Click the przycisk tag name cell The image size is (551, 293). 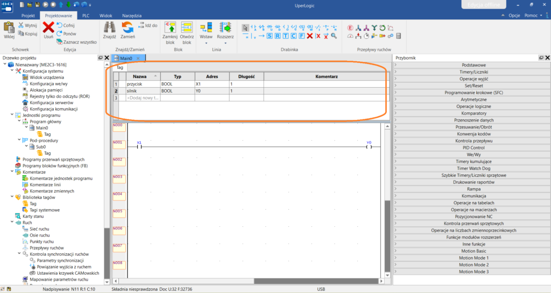point(143,84)
